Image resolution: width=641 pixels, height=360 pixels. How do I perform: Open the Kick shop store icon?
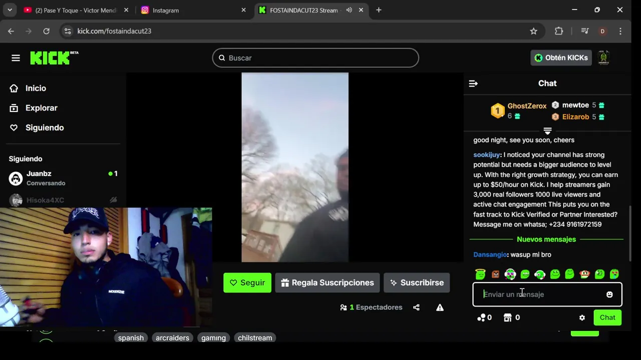[511, 317]
